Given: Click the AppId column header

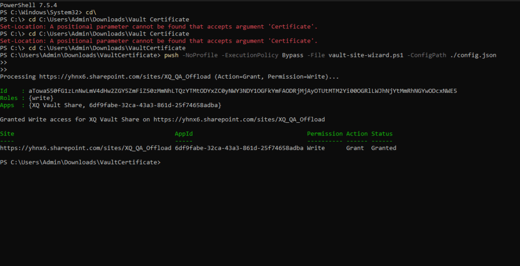Looking at the screenshot, I should click(184, 134).
